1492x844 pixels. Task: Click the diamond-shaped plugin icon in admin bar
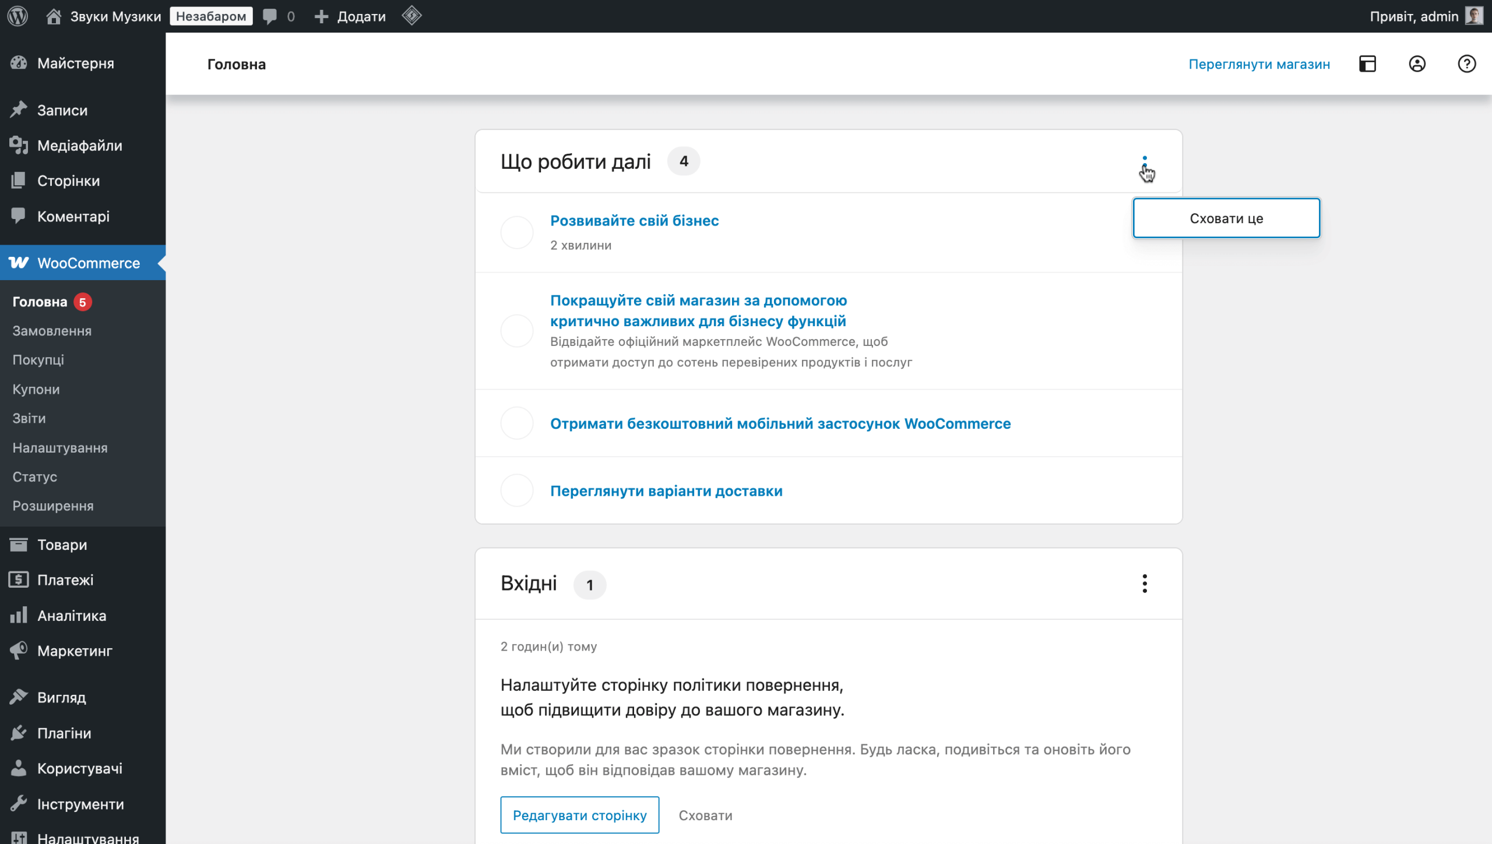[x=411, y=16]
